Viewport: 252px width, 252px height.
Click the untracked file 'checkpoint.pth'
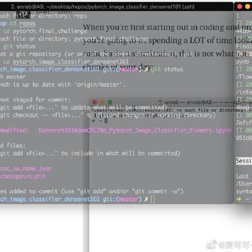tap(23, 177)
